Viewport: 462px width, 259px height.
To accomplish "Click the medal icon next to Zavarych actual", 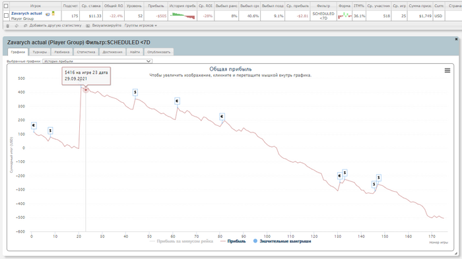I will (53, 13).
